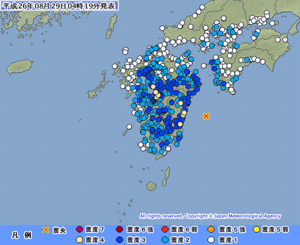Click the 震度4 pale yellow legend circle
This screenshot has width=300, height=245.
pos(79,240)
